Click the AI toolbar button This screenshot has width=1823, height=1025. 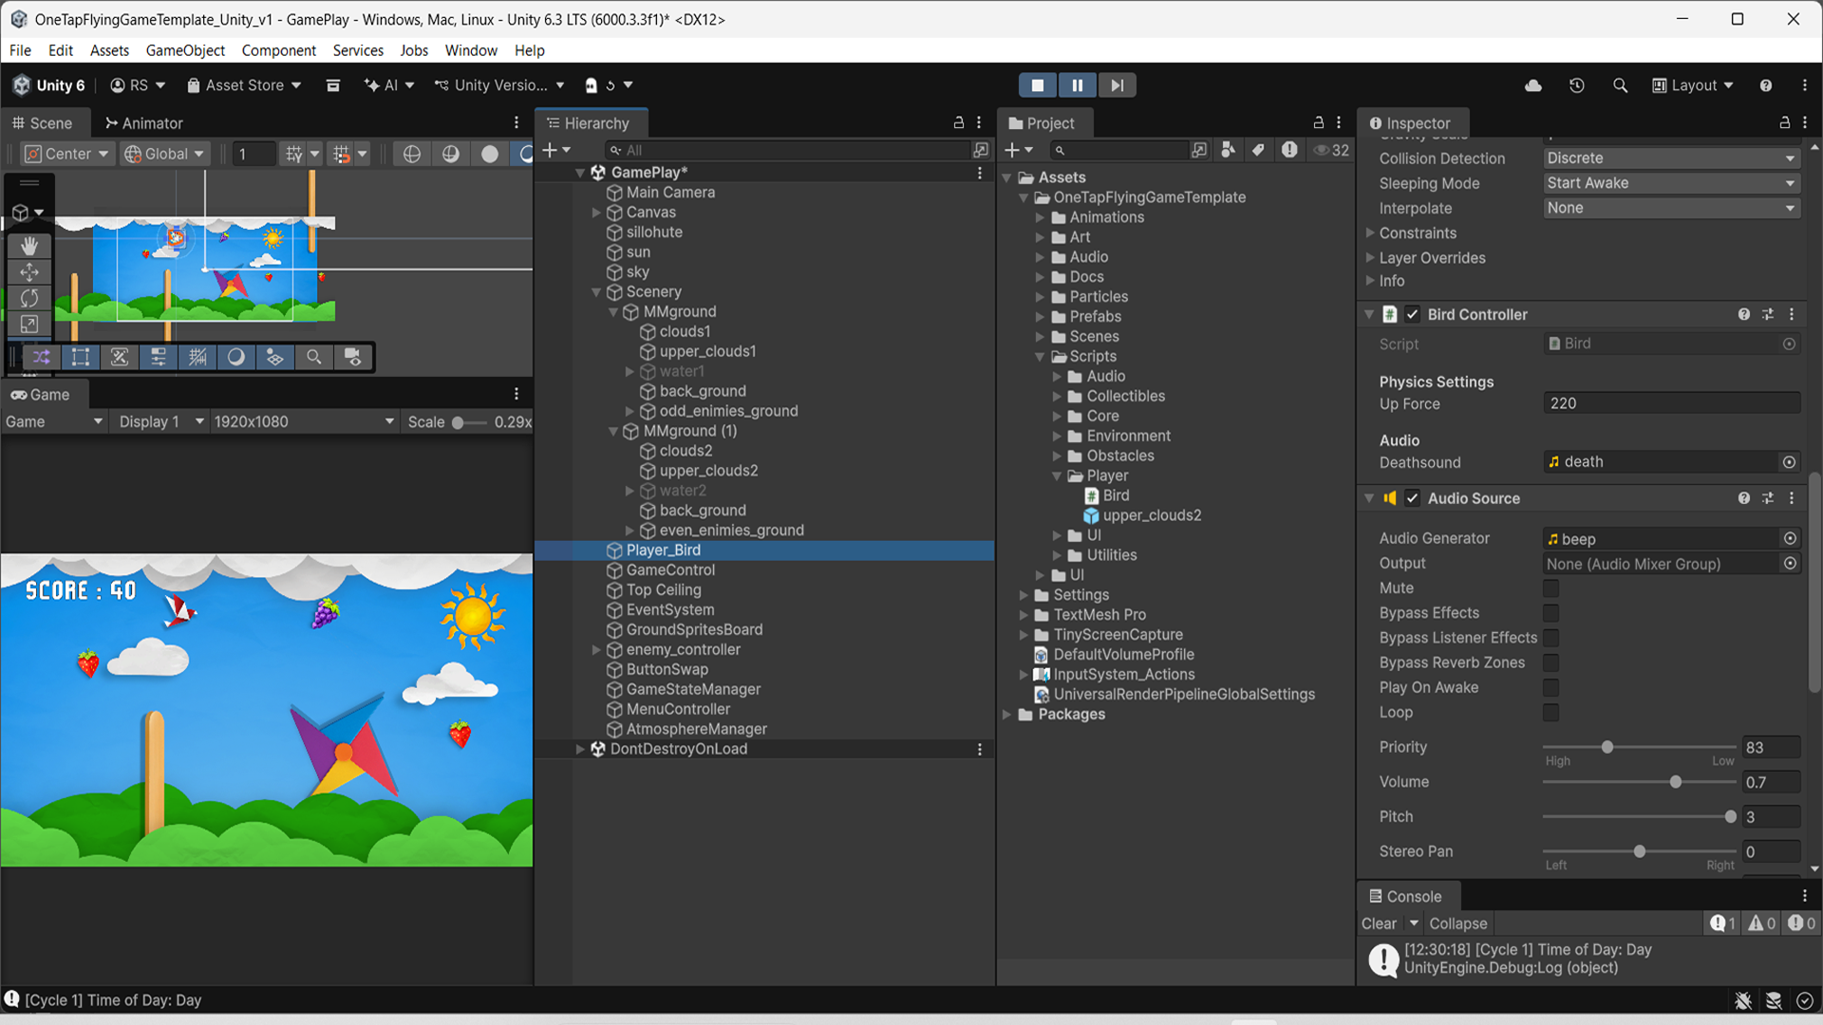(389, 85)
